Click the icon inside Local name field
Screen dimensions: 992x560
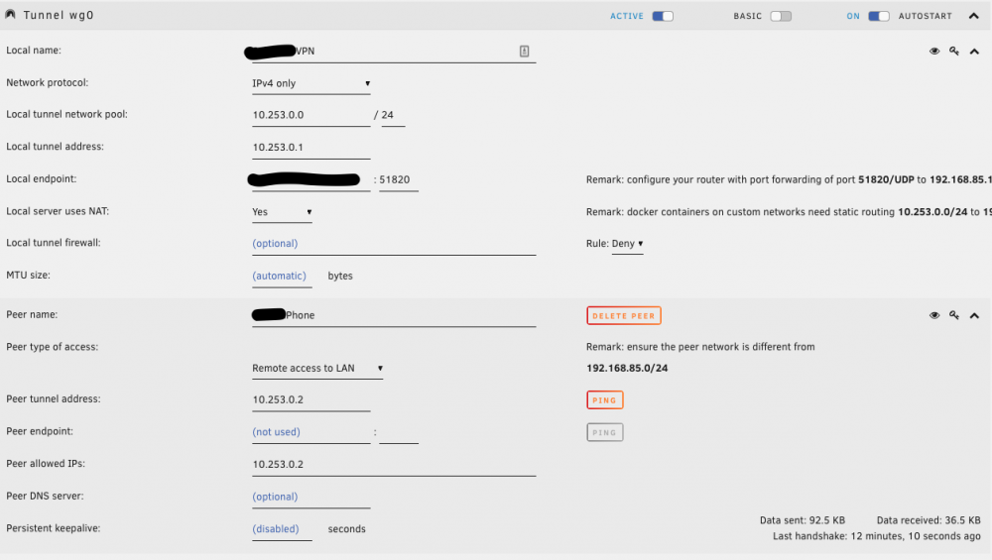pyautogui.click(x=525, y=52)
